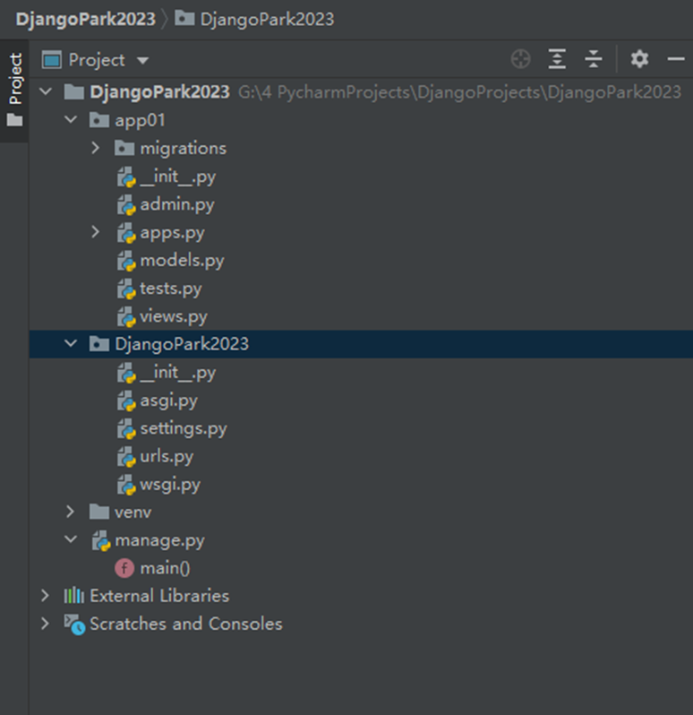Open the Project panel settings gear
The height and width of the screenshot is (715, 693).
[x=639, y=59]
